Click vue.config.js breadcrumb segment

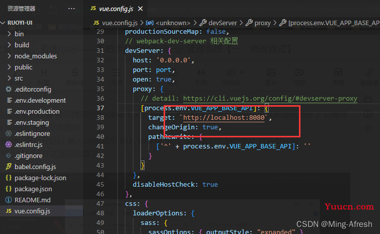pos(120,23)
